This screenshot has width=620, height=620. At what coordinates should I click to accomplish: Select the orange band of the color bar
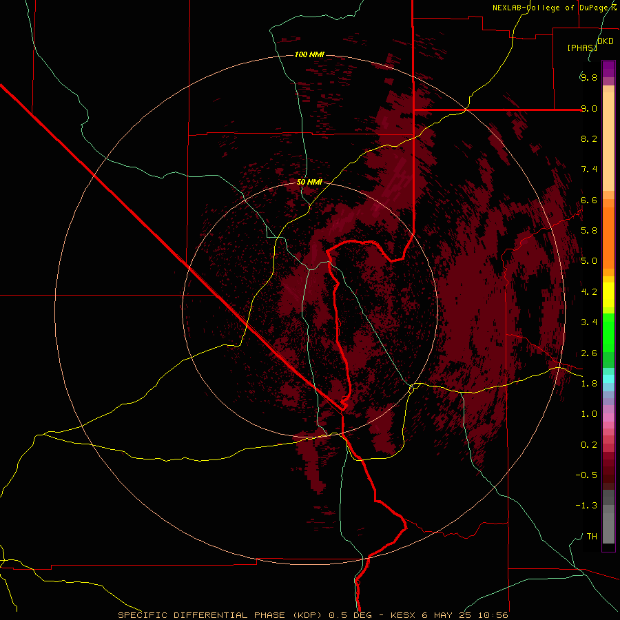point(608,237)
